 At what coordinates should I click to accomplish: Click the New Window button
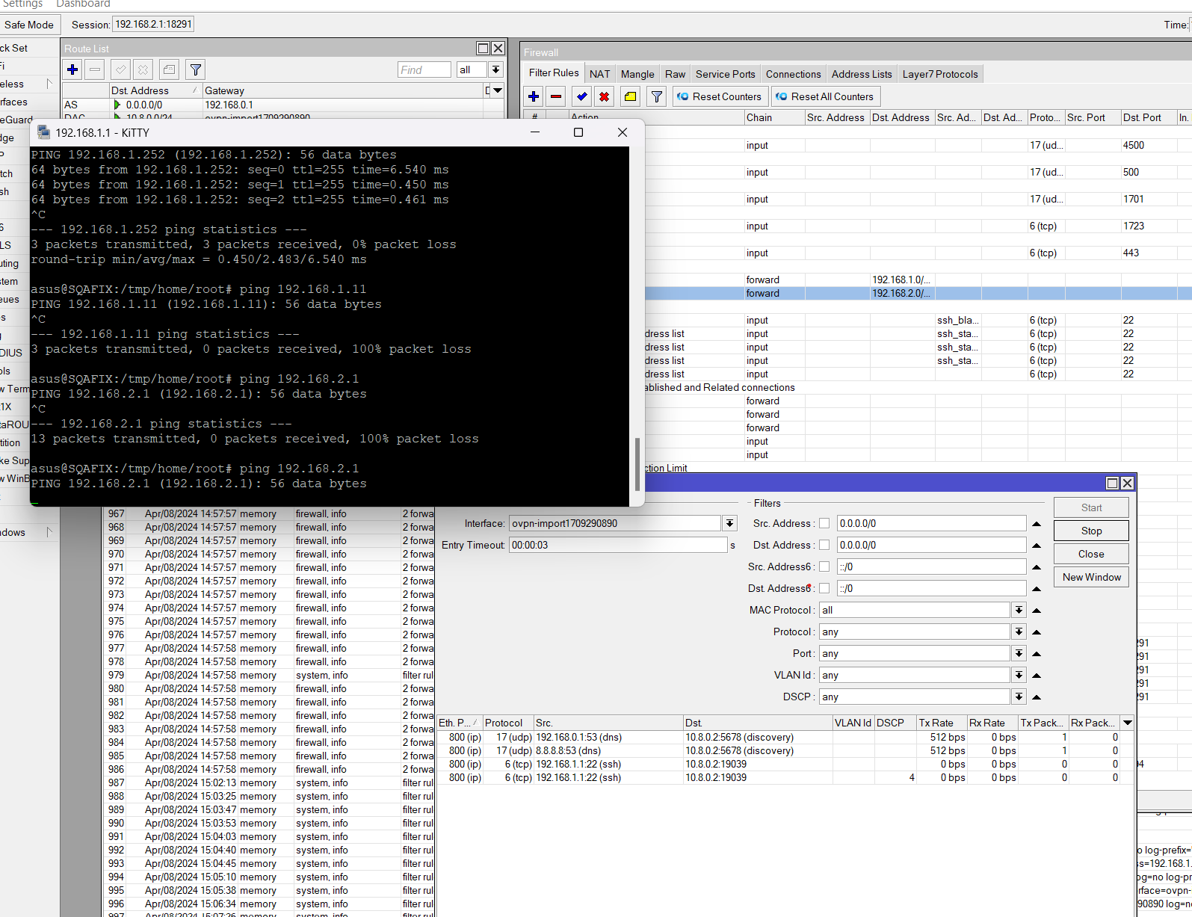pyautogui.click(x=1091, y=577)
